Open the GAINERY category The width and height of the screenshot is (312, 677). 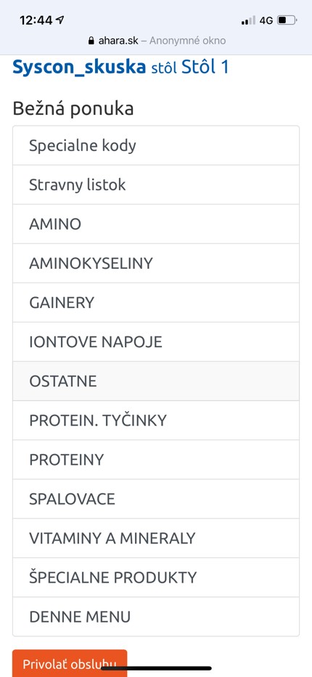pyautogui.click(x=156, y=303)
